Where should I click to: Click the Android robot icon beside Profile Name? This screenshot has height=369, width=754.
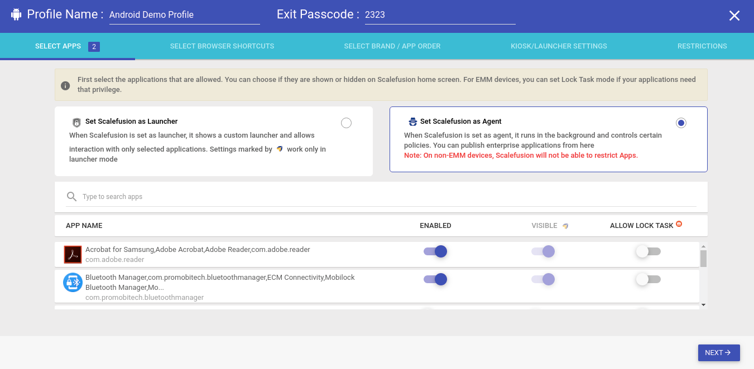click(x=16, y=14)
